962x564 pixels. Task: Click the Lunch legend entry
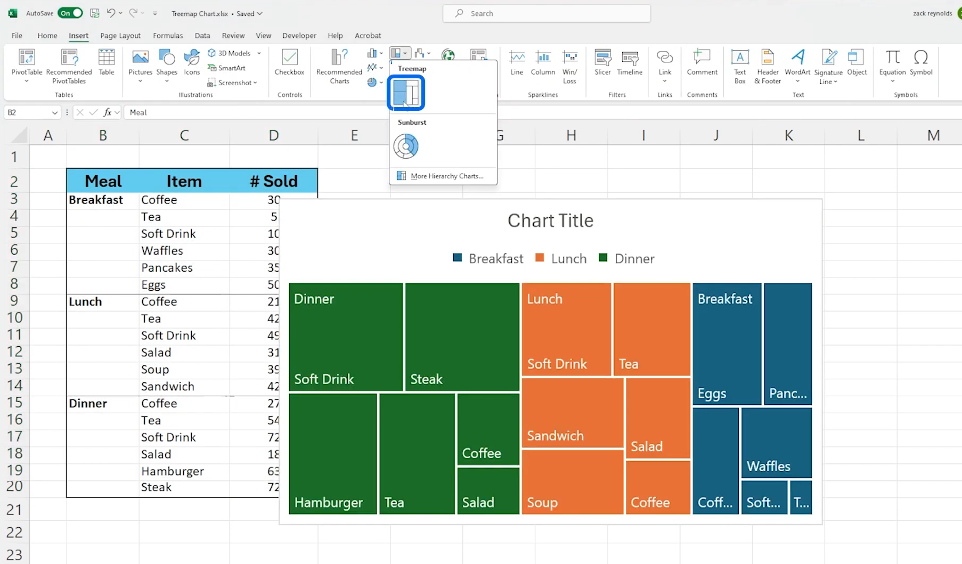(561, 258)
